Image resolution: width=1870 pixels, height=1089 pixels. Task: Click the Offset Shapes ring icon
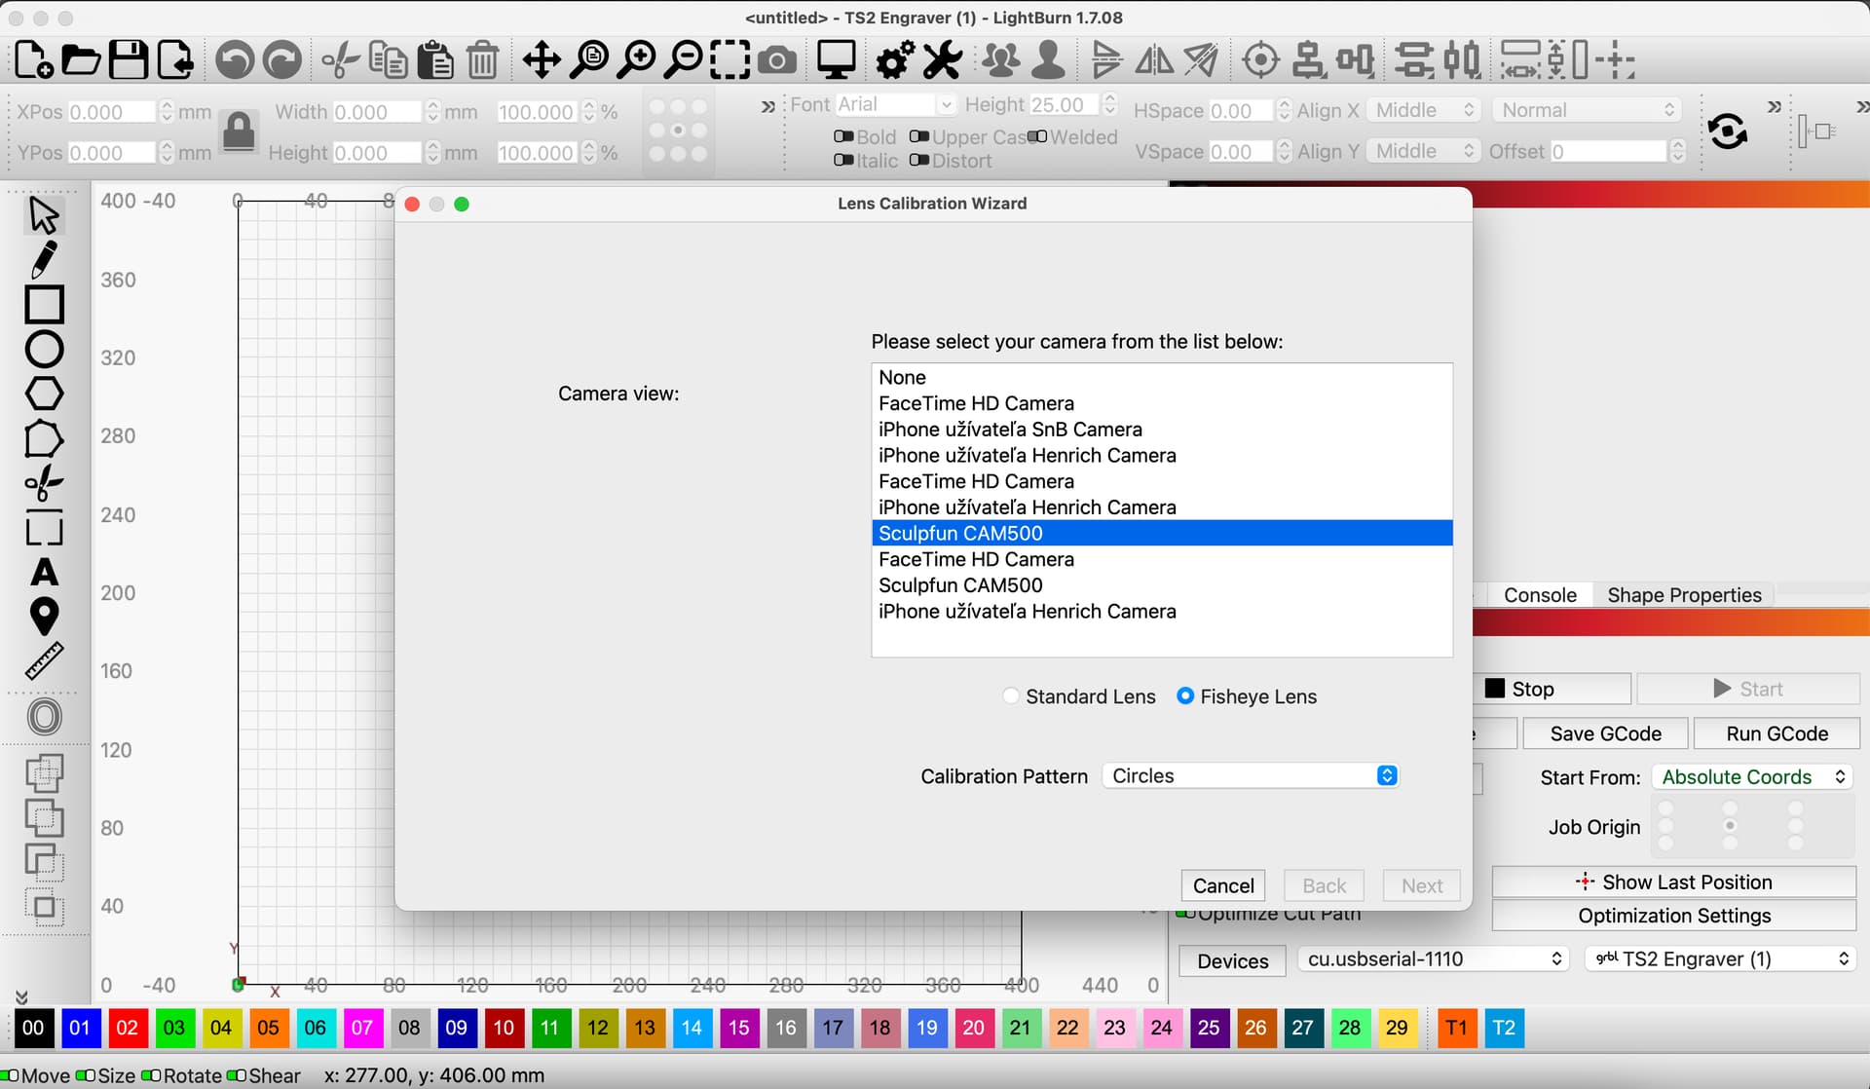[x=44, y=717]
